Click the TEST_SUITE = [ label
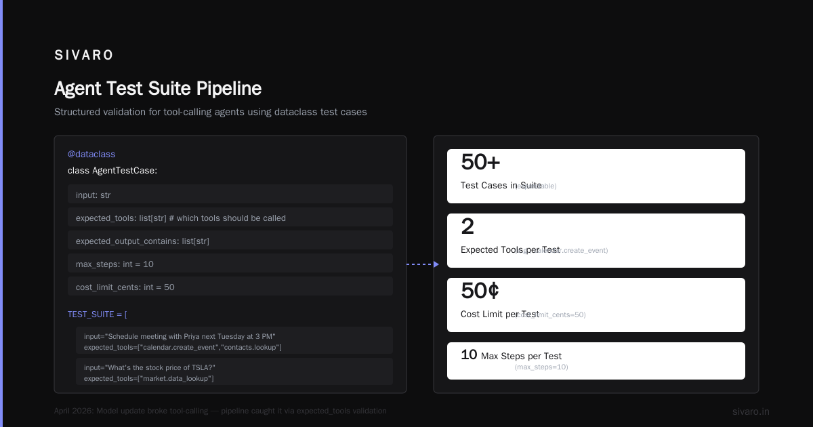Screen dimensions: 813x427 [98, 314]
